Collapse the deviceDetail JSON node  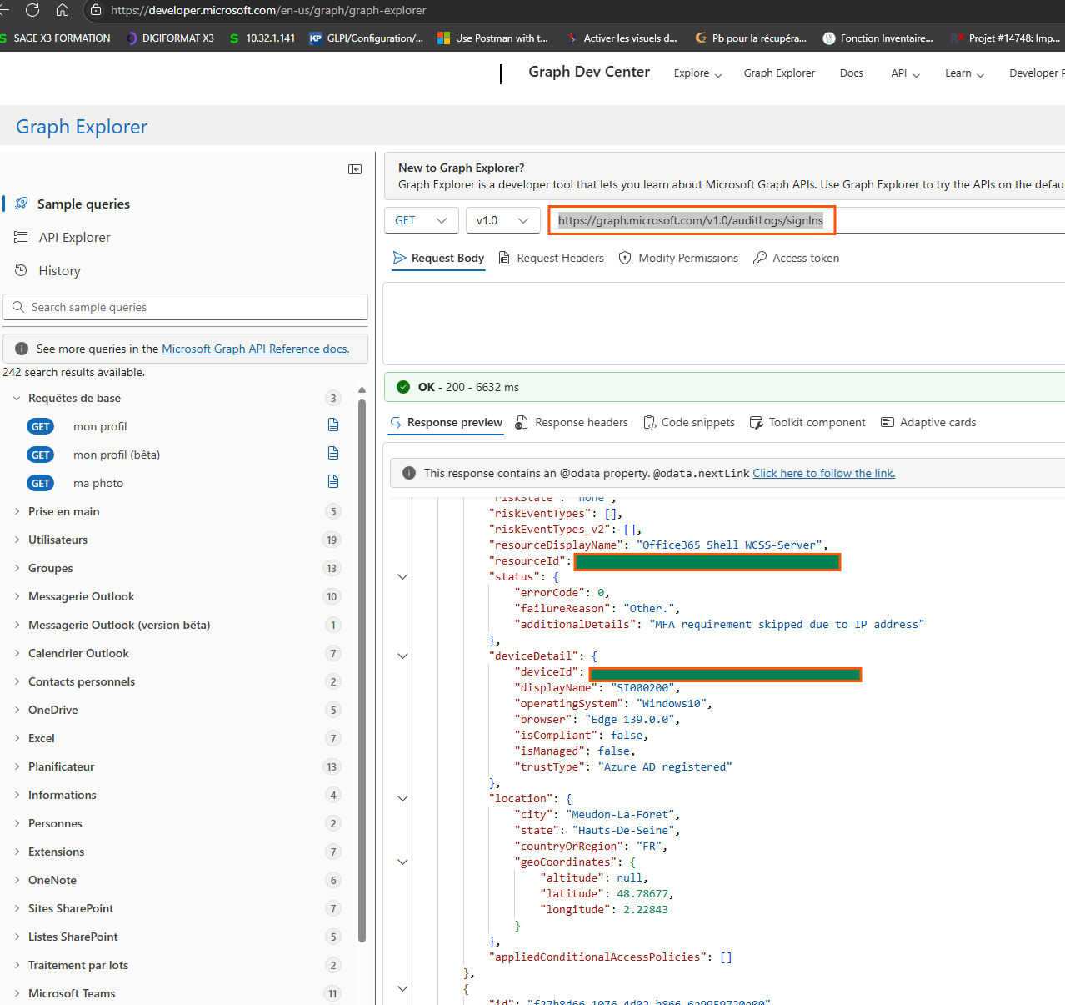coord(402,656)
